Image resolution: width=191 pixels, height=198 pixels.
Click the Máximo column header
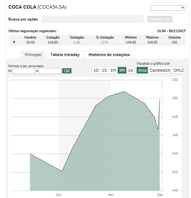[x=152, y=38]
